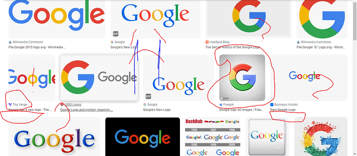Viewport: 357px width, 156px height.
Task: Open 'The Secret History of the Google Logo' link
Action: coord(232,47)
